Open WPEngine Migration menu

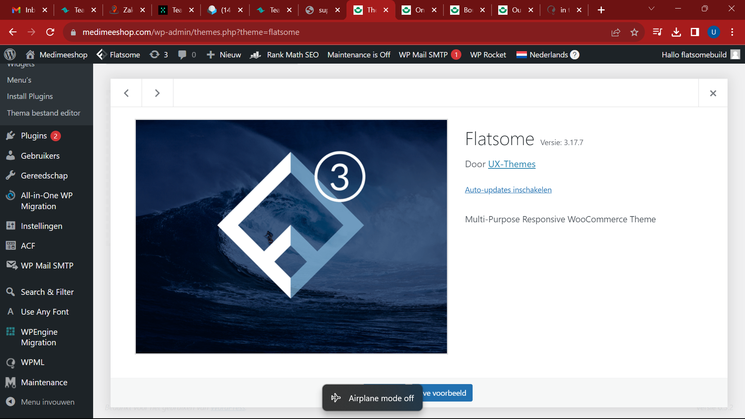(x=39, y=337)
